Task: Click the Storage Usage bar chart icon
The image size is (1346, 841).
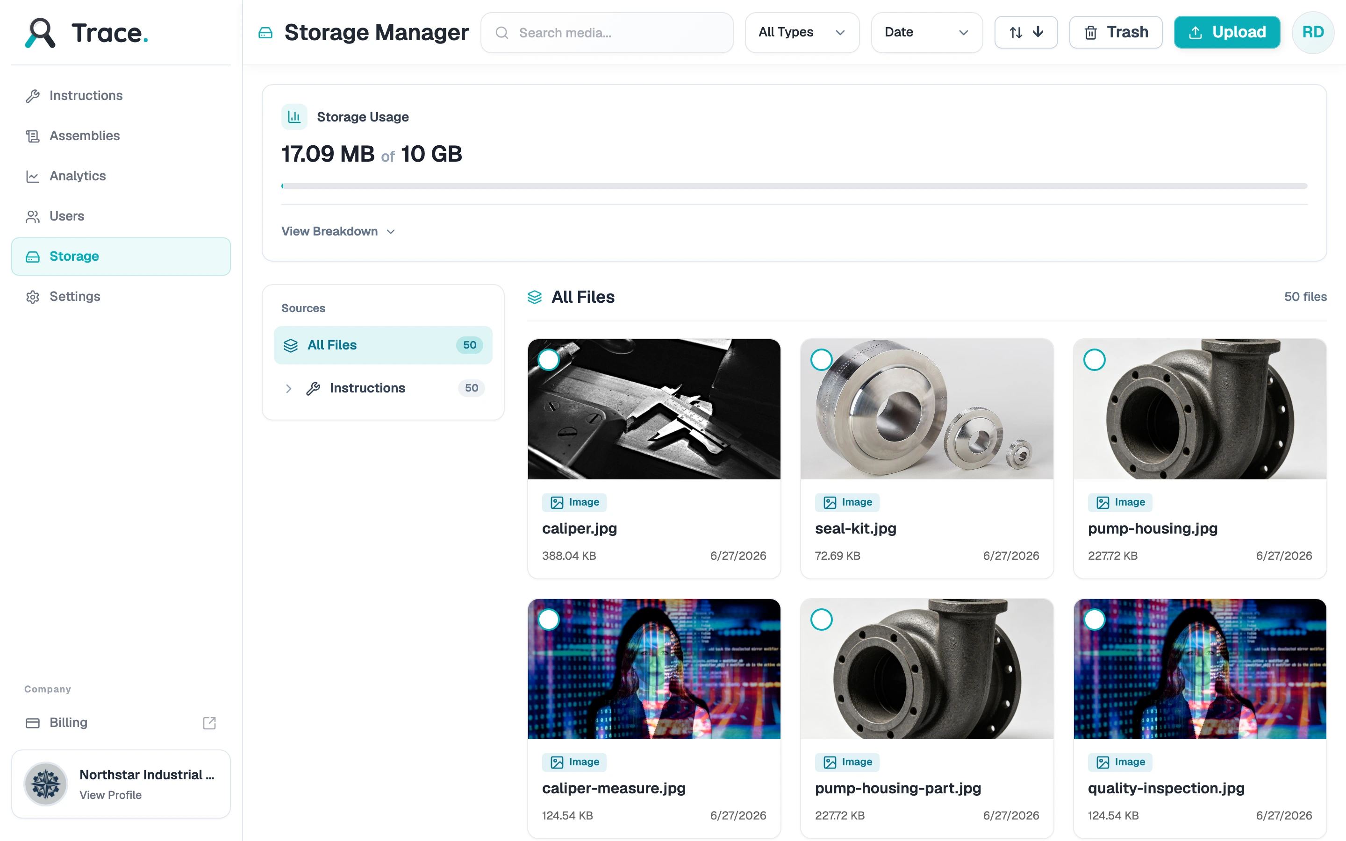Action: pos(294,117)
